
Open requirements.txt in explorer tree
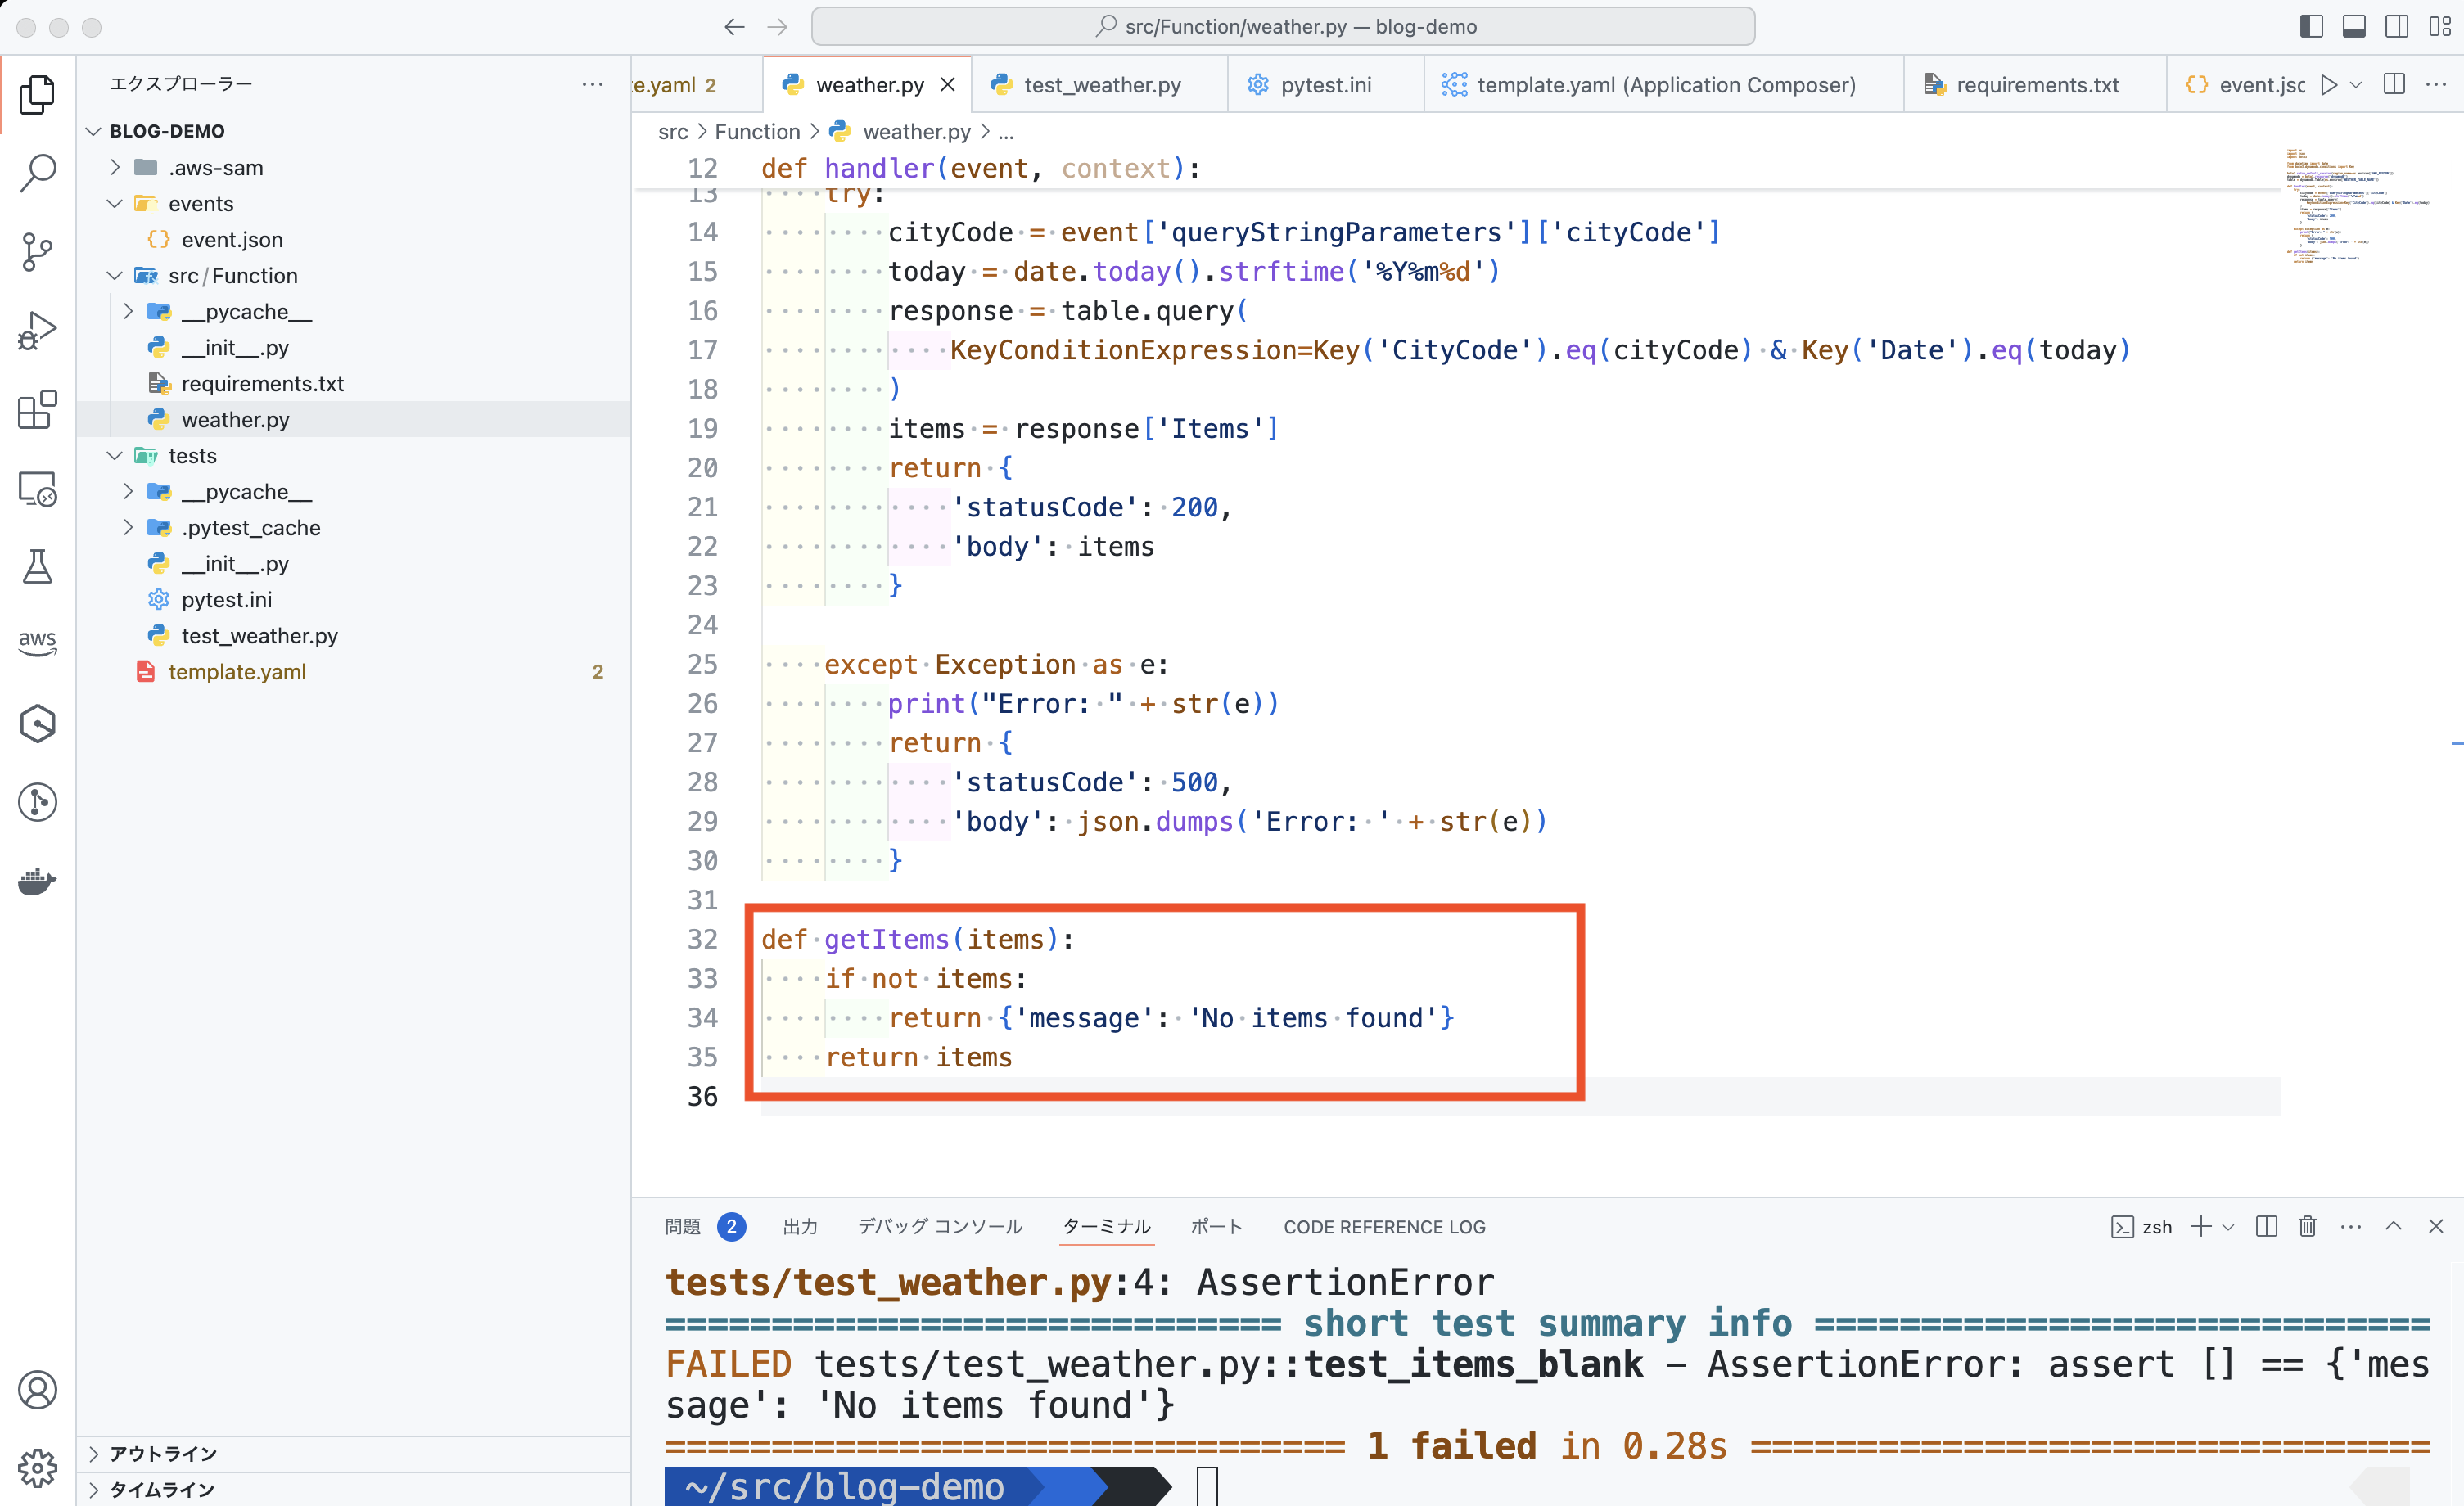(x=353, y=383)
